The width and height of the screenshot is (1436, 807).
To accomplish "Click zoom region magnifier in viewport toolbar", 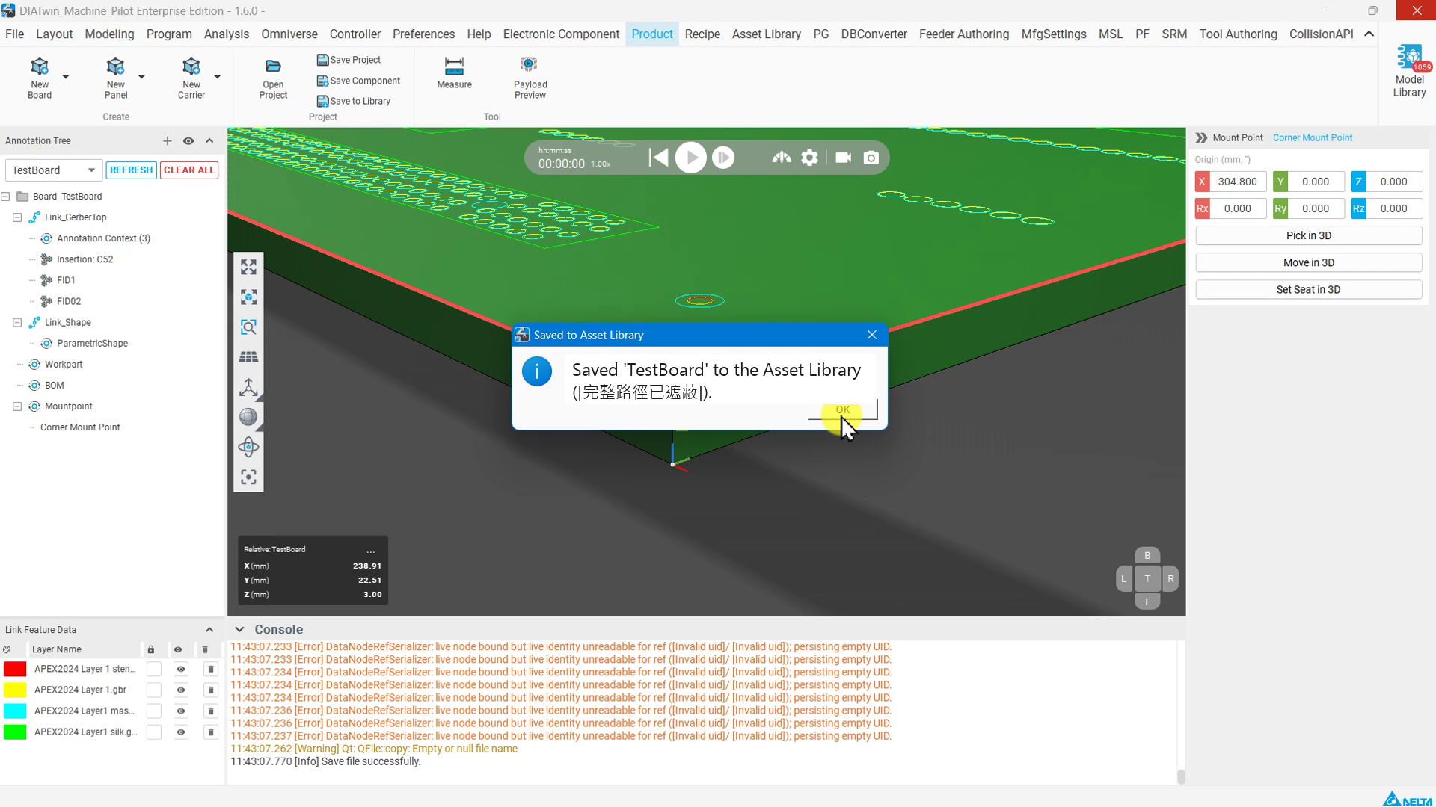I will pyautogui.click(x=248, y=327).
